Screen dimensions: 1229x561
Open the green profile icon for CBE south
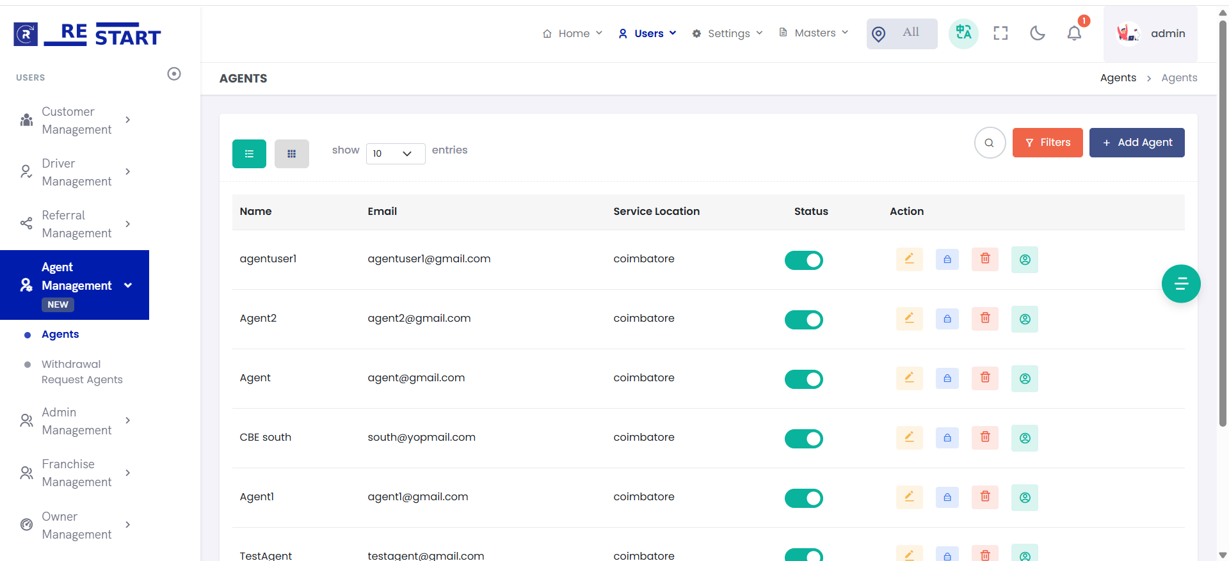[x=1024, y=438]
